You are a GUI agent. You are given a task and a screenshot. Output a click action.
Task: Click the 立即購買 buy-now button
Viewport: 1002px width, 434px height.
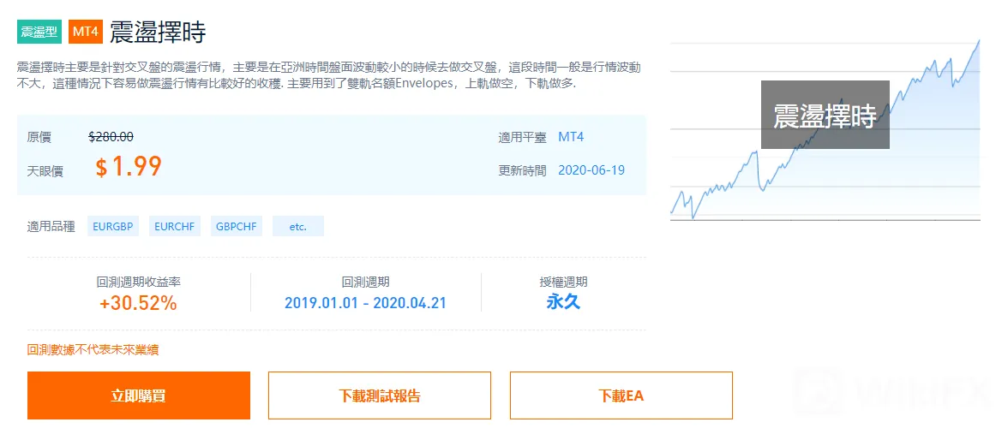(x=139, y=395)
